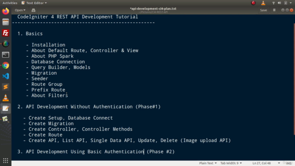Screen dimensions: 295x166
Task: Change Plain Text syntax highlighting mode
Action: click(208, 163)
